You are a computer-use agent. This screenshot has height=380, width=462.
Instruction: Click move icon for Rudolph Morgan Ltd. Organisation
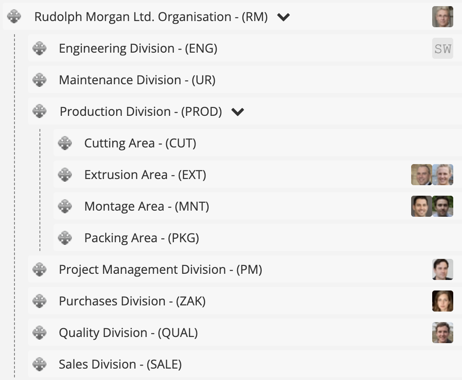(x=14, y=17)
